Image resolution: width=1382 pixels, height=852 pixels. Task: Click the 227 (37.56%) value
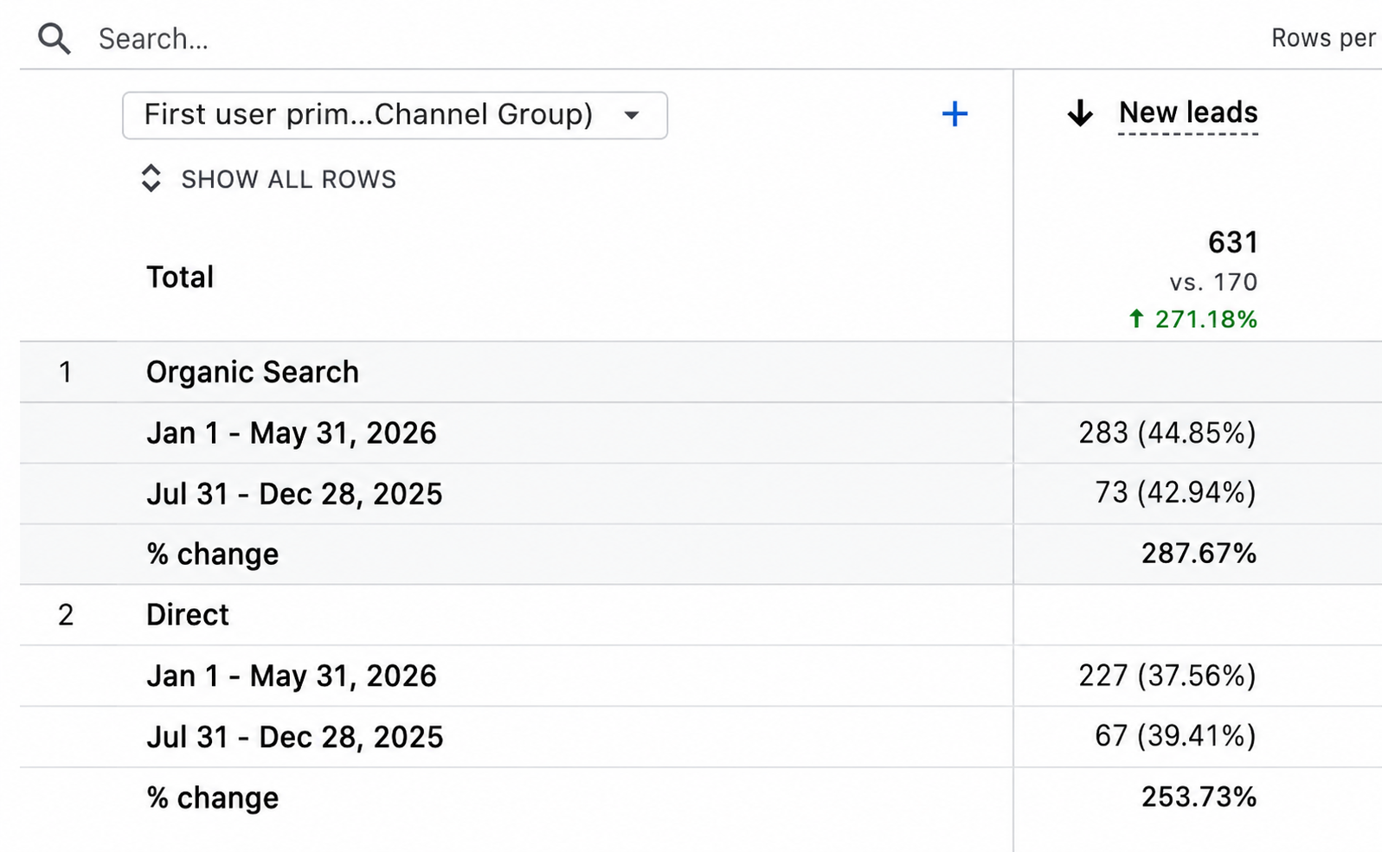pyautogui.click(x=1167, y=675)
